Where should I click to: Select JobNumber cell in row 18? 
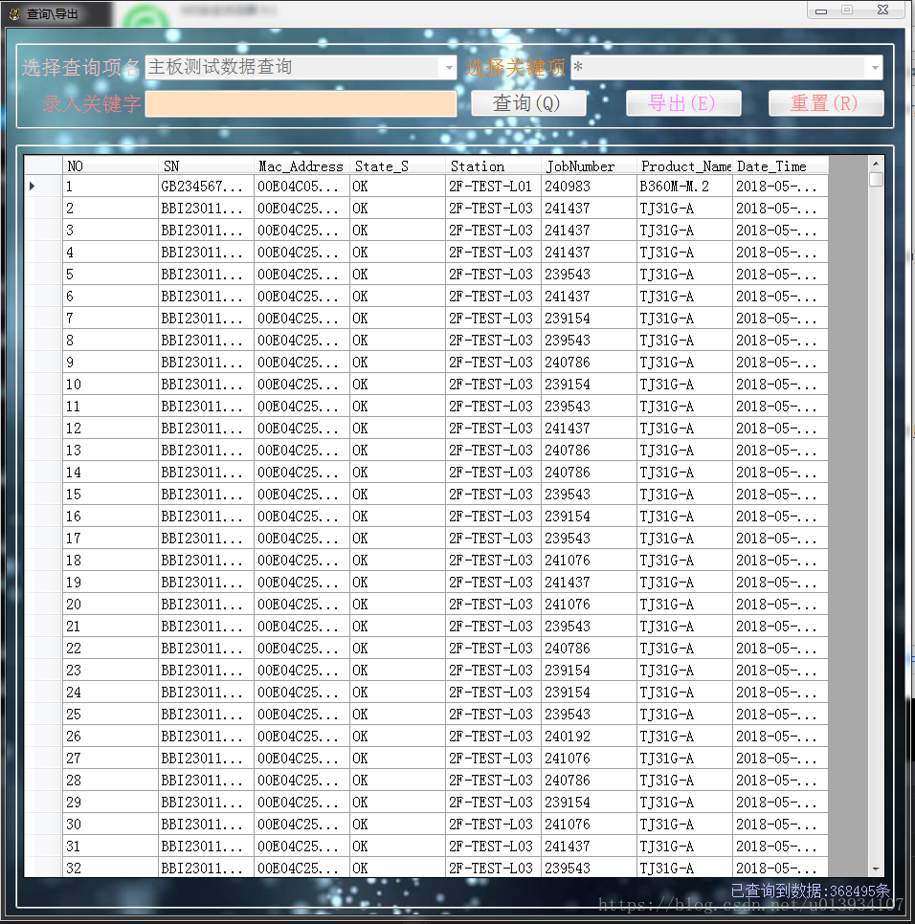589,561
